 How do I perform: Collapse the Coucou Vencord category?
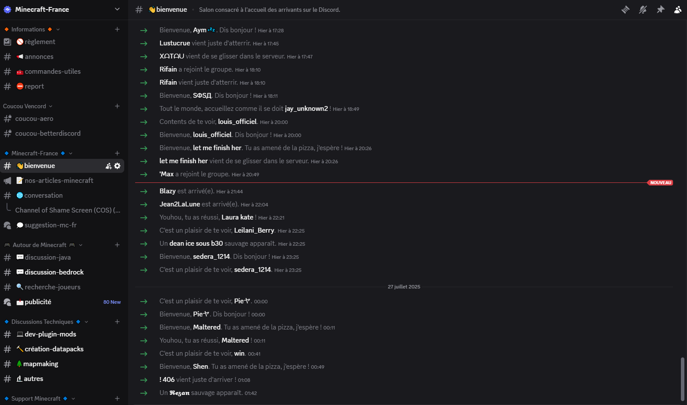27,106
